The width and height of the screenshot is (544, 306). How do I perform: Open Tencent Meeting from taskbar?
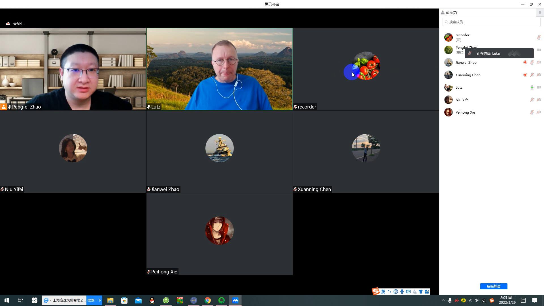[235, 300]
